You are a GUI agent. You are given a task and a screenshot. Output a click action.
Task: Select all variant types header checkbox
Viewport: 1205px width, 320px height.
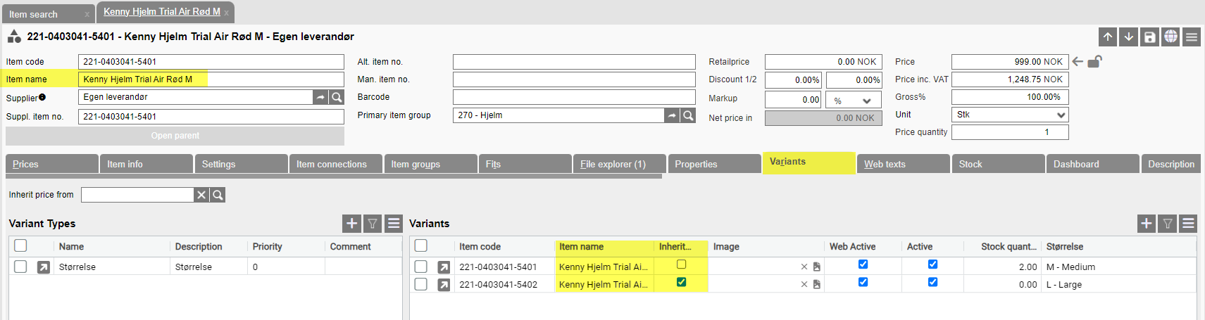(x=20, y=245)
